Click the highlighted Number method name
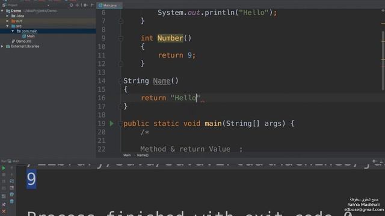This screenshot has height=216, width=385. 170,38
